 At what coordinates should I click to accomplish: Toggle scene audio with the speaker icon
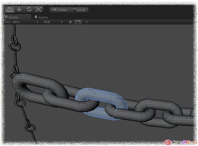tap(86, 22)
